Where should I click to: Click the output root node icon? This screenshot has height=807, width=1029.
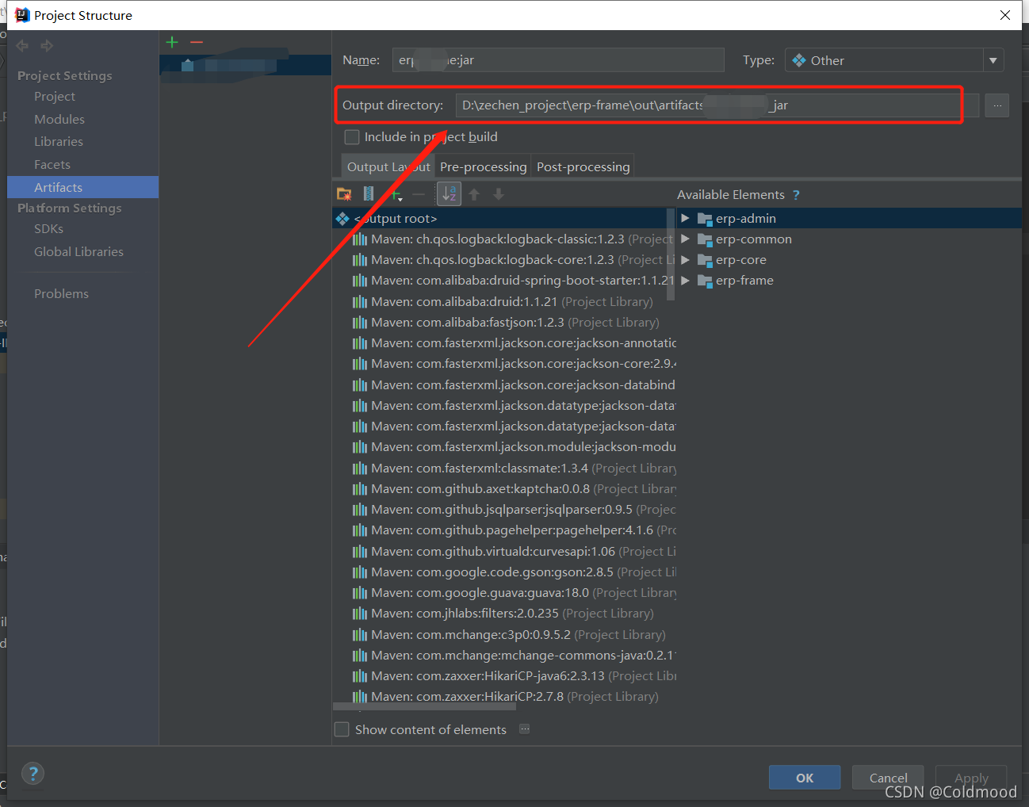(x=342, y=218)
